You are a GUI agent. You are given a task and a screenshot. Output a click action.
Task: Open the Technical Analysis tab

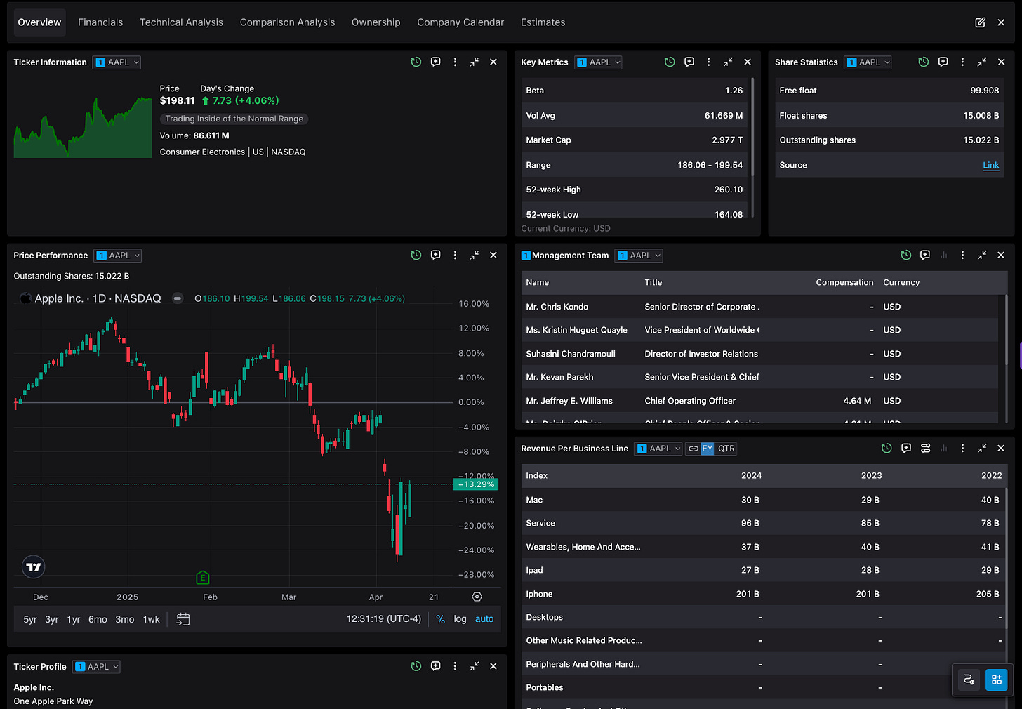(x=181, y=22)
